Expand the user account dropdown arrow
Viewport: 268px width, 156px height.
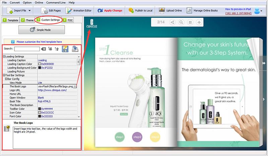click(261, 11)
